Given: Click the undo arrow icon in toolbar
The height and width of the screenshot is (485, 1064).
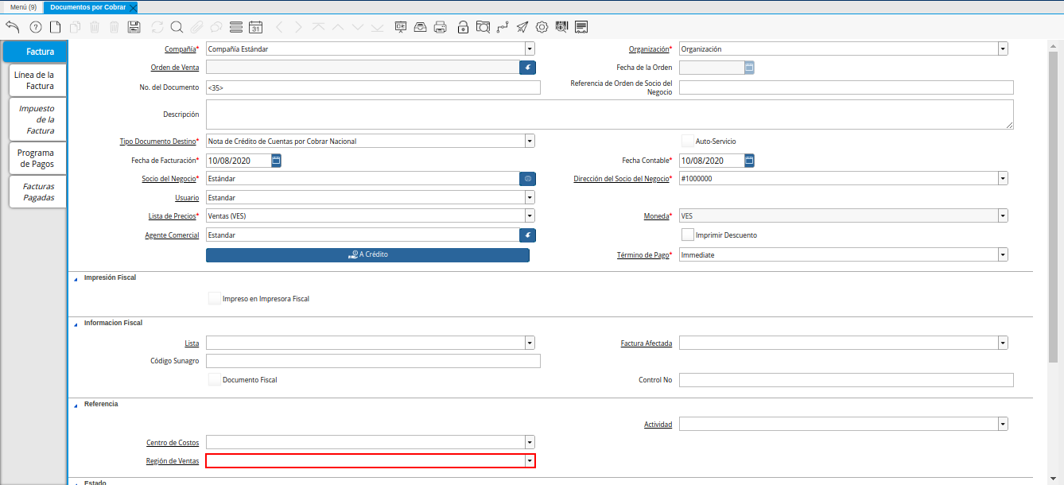Looking at the screenshot, I should pyautogui.click(x=12, y=27).
